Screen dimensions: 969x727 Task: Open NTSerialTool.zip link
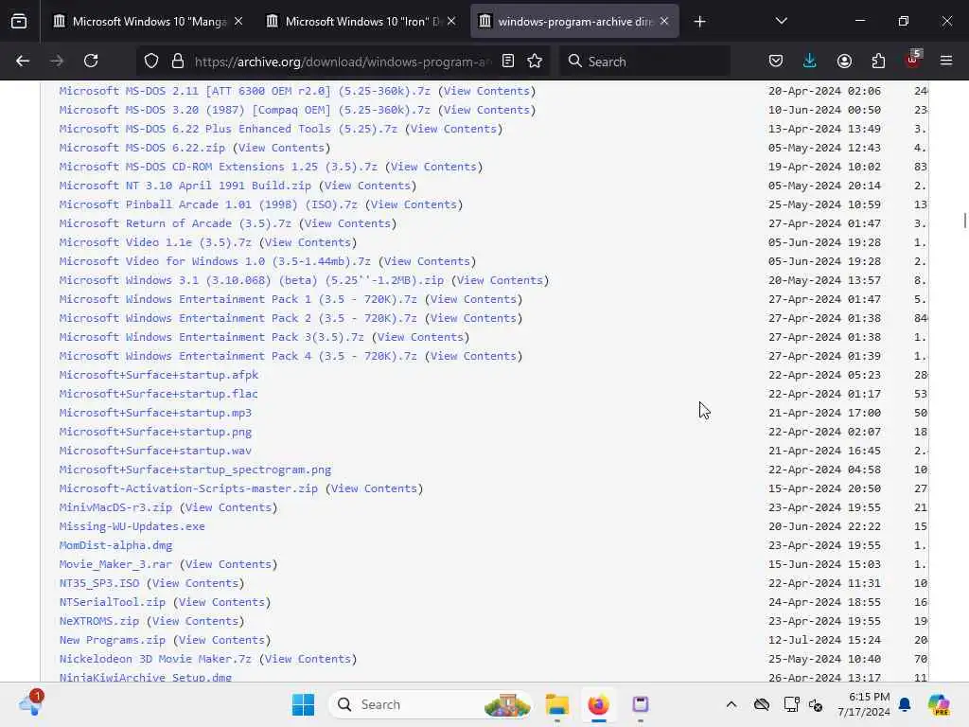pyautogui.click(x=113, y=602)
